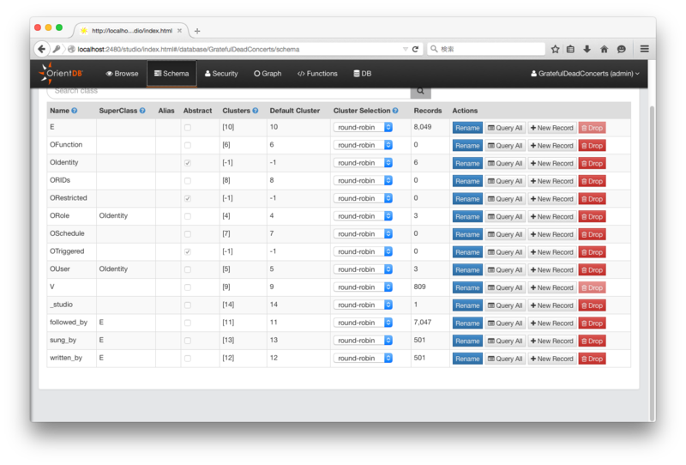
Task: Click the globe site identity icon
Action: point(71,49)
